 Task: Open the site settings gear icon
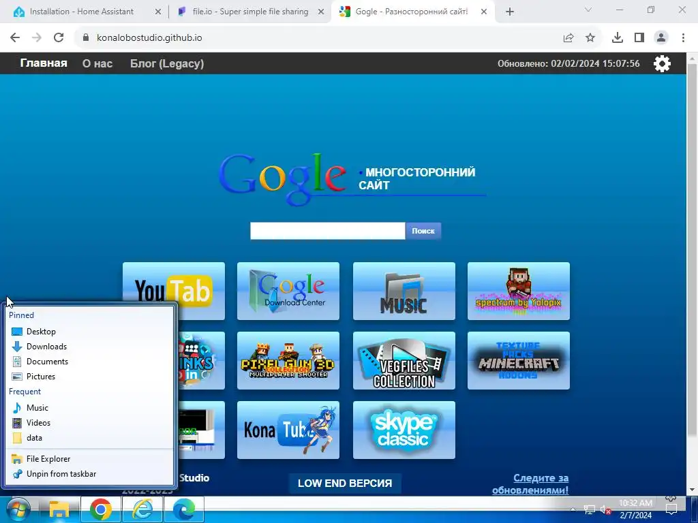click(662, 63)
